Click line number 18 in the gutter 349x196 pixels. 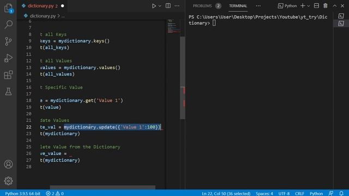(x=29, y=101)
